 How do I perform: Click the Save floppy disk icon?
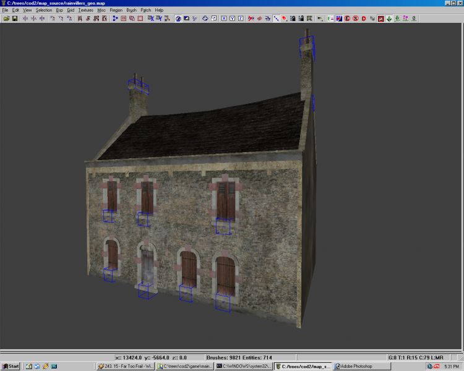point(14,19)
